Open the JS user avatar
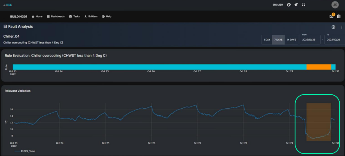Viewport: 345px width, 156px height. pos(335,5)
